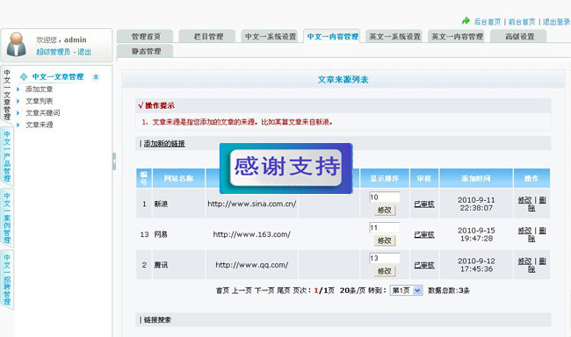This screenshot has height=337, width=571.
Task: Click 尾页 in the pagination
Action: (284, 290)
